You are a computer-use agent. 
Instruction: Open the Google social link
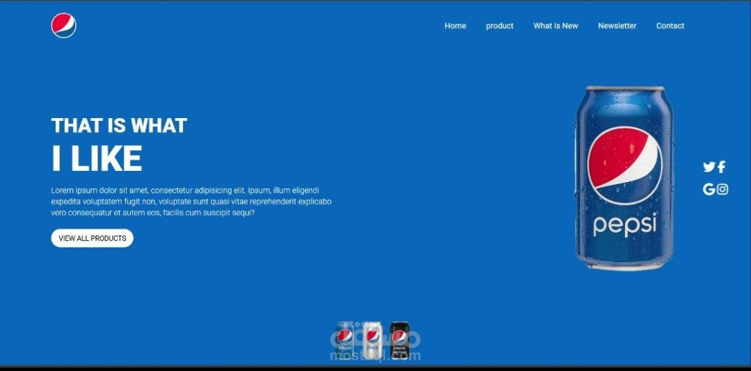[x=709, y=189]
